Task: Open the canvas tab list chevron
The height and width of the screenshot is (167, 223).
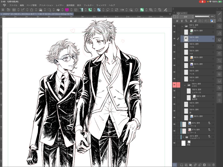Action: point(170,14)
